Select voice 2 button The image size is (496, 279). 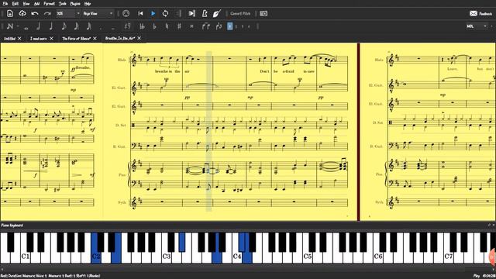[236, 26]
